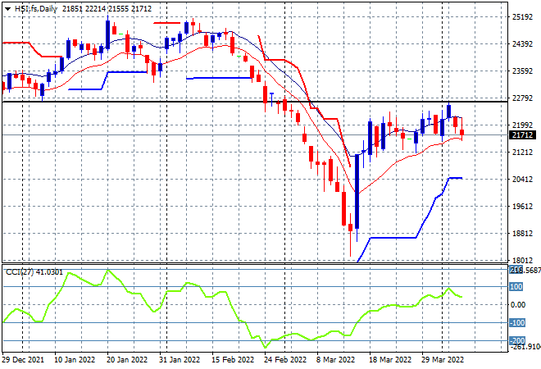Click the 21212 price axis label

522,153
